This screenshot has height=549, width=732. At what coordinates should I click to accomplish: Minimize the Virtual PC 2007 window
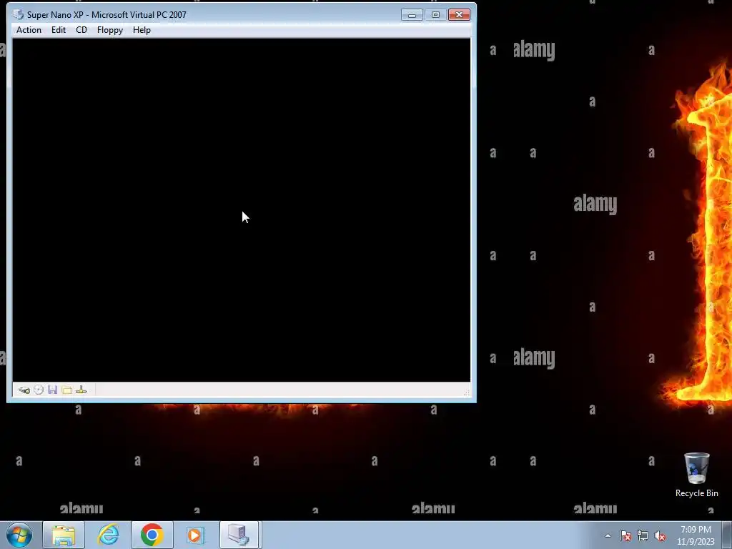point(412,15)
